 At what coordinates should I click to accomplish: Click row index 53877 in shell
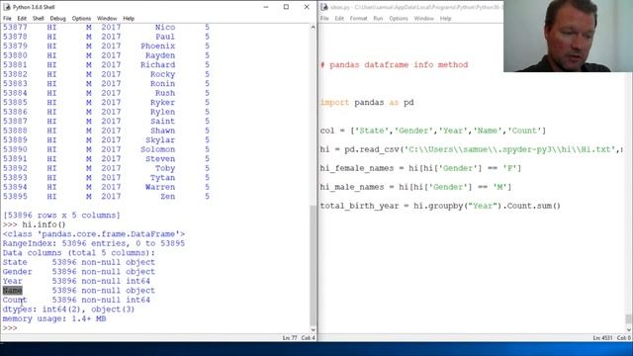coord(15,27)
